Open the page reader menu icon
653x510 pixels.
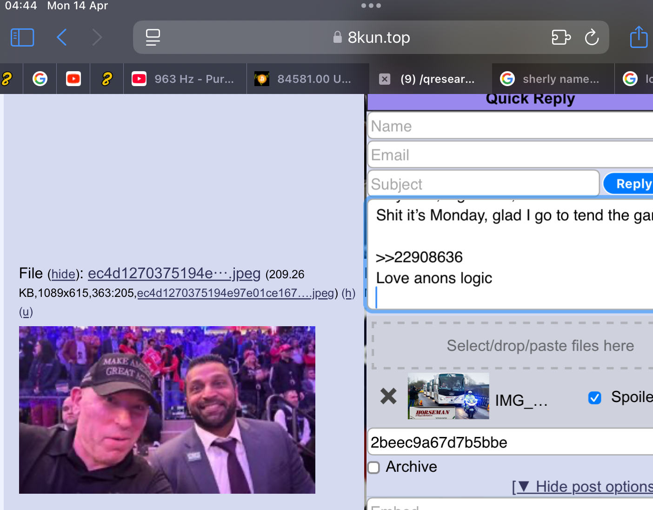pyautogui.click(x=153, y=37)
